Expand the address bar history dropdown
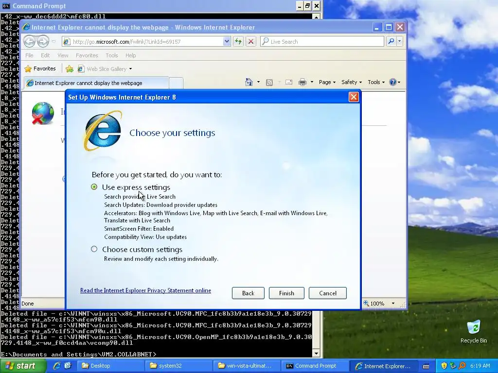498x373 pixels. (227, 42)
